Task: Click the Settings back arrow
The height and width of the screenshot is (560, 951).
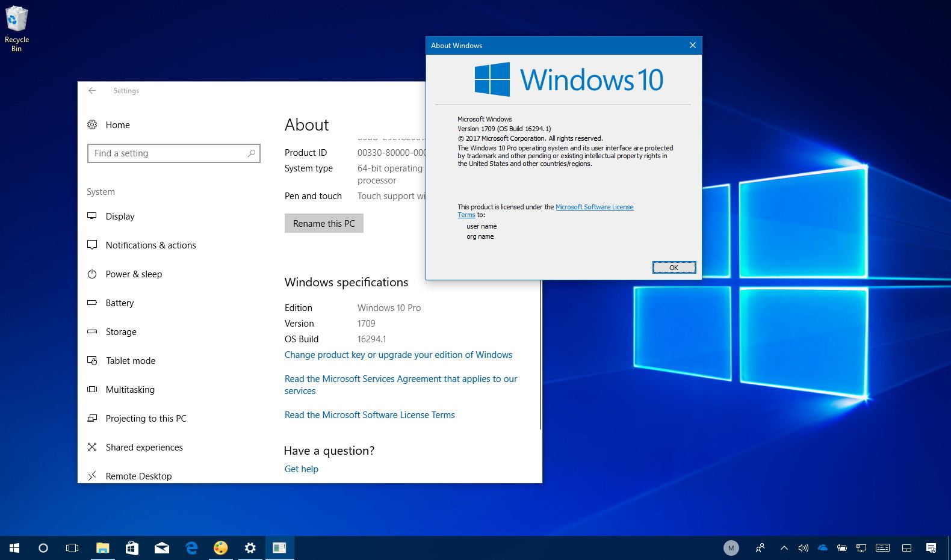Action: [x=92, y=91]
